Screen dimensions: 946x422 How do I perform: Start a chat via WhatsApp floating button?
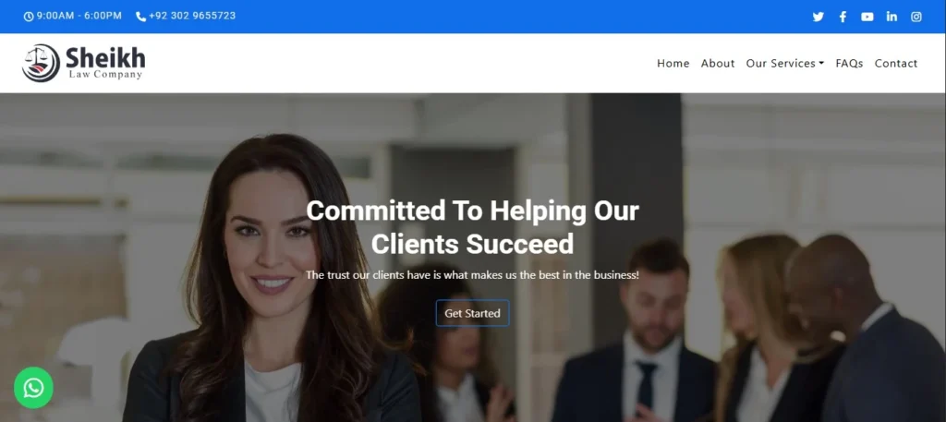coord(34,388)
